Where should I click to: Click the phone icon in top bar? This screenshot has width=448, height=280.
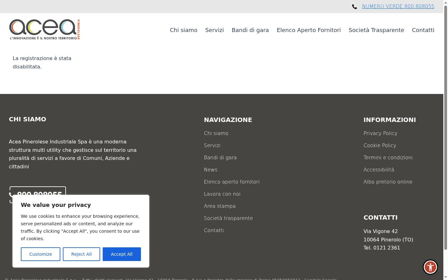tap(354, 7)
